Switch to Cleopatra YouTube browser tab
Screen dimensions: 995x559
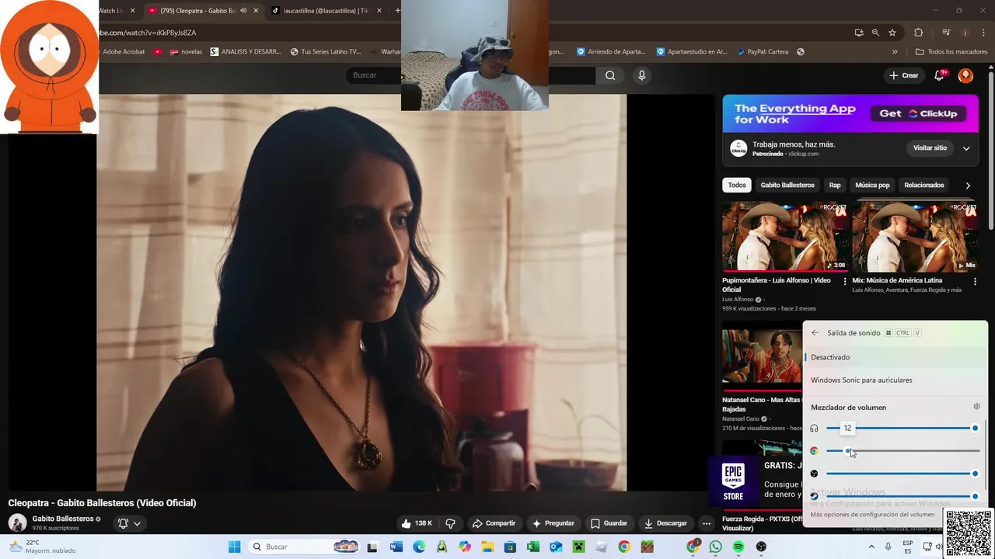pos(197,11)
